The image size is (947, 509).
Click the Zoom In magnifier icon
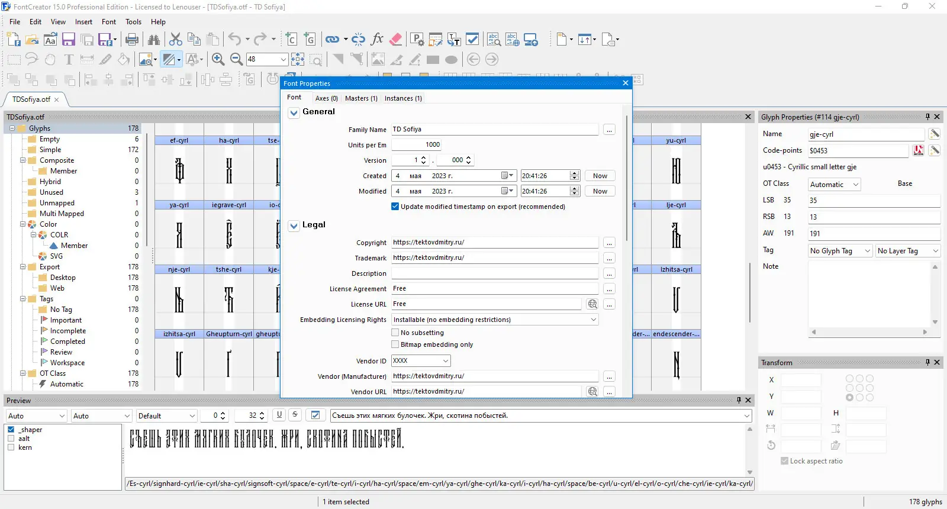218,59
